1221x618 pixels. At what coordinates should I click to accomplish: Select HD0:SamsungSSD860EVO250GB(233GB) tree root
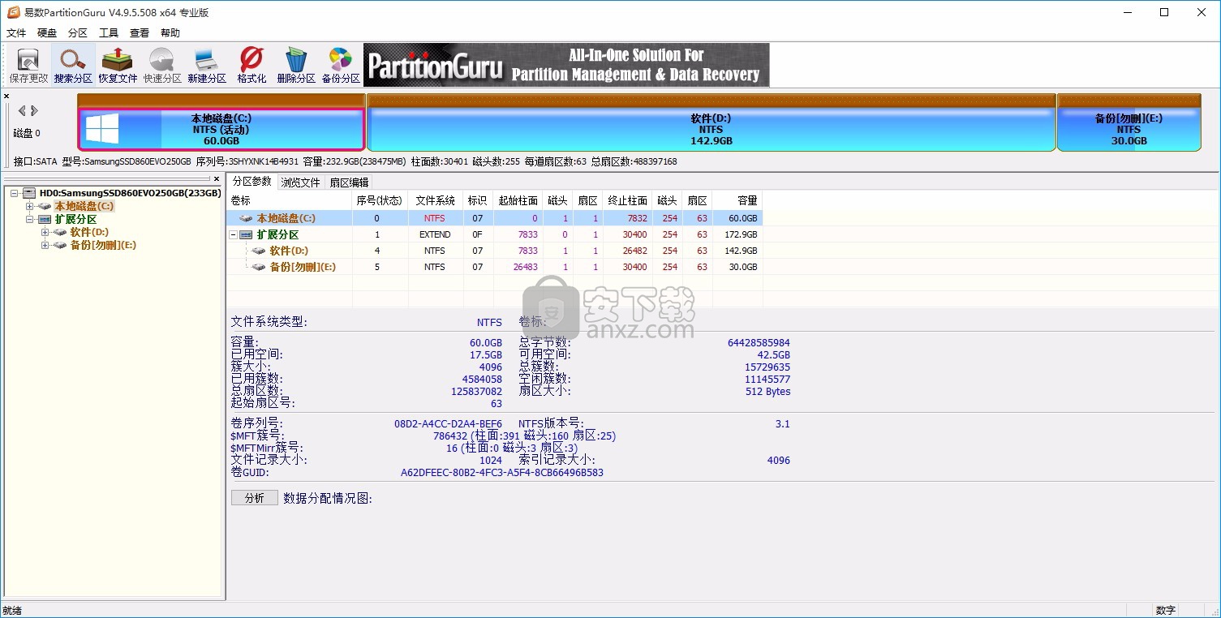pyautogui.click(x=130, y=193)
